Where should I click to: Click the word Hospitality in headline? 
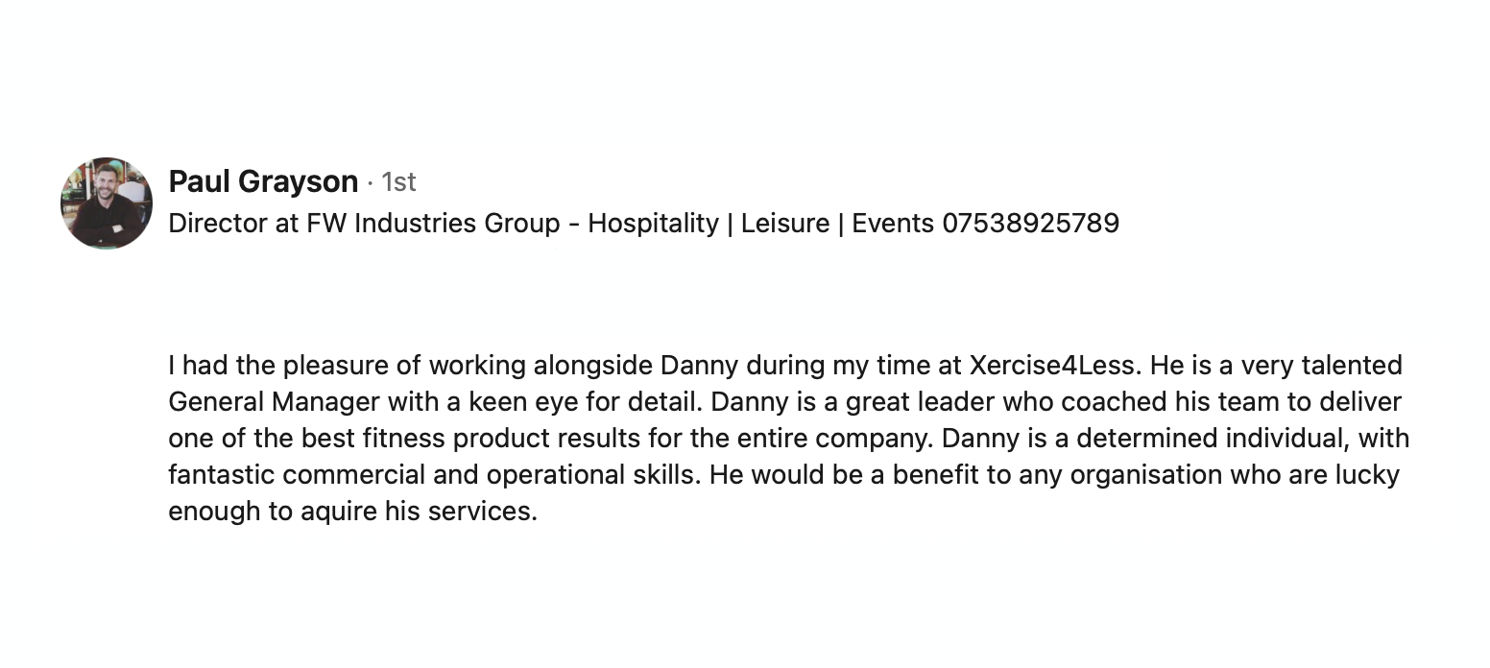[653, 224]
